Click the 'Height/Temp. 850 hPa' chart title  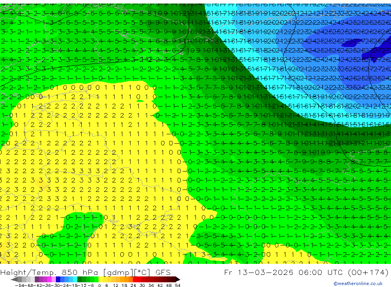50,272
